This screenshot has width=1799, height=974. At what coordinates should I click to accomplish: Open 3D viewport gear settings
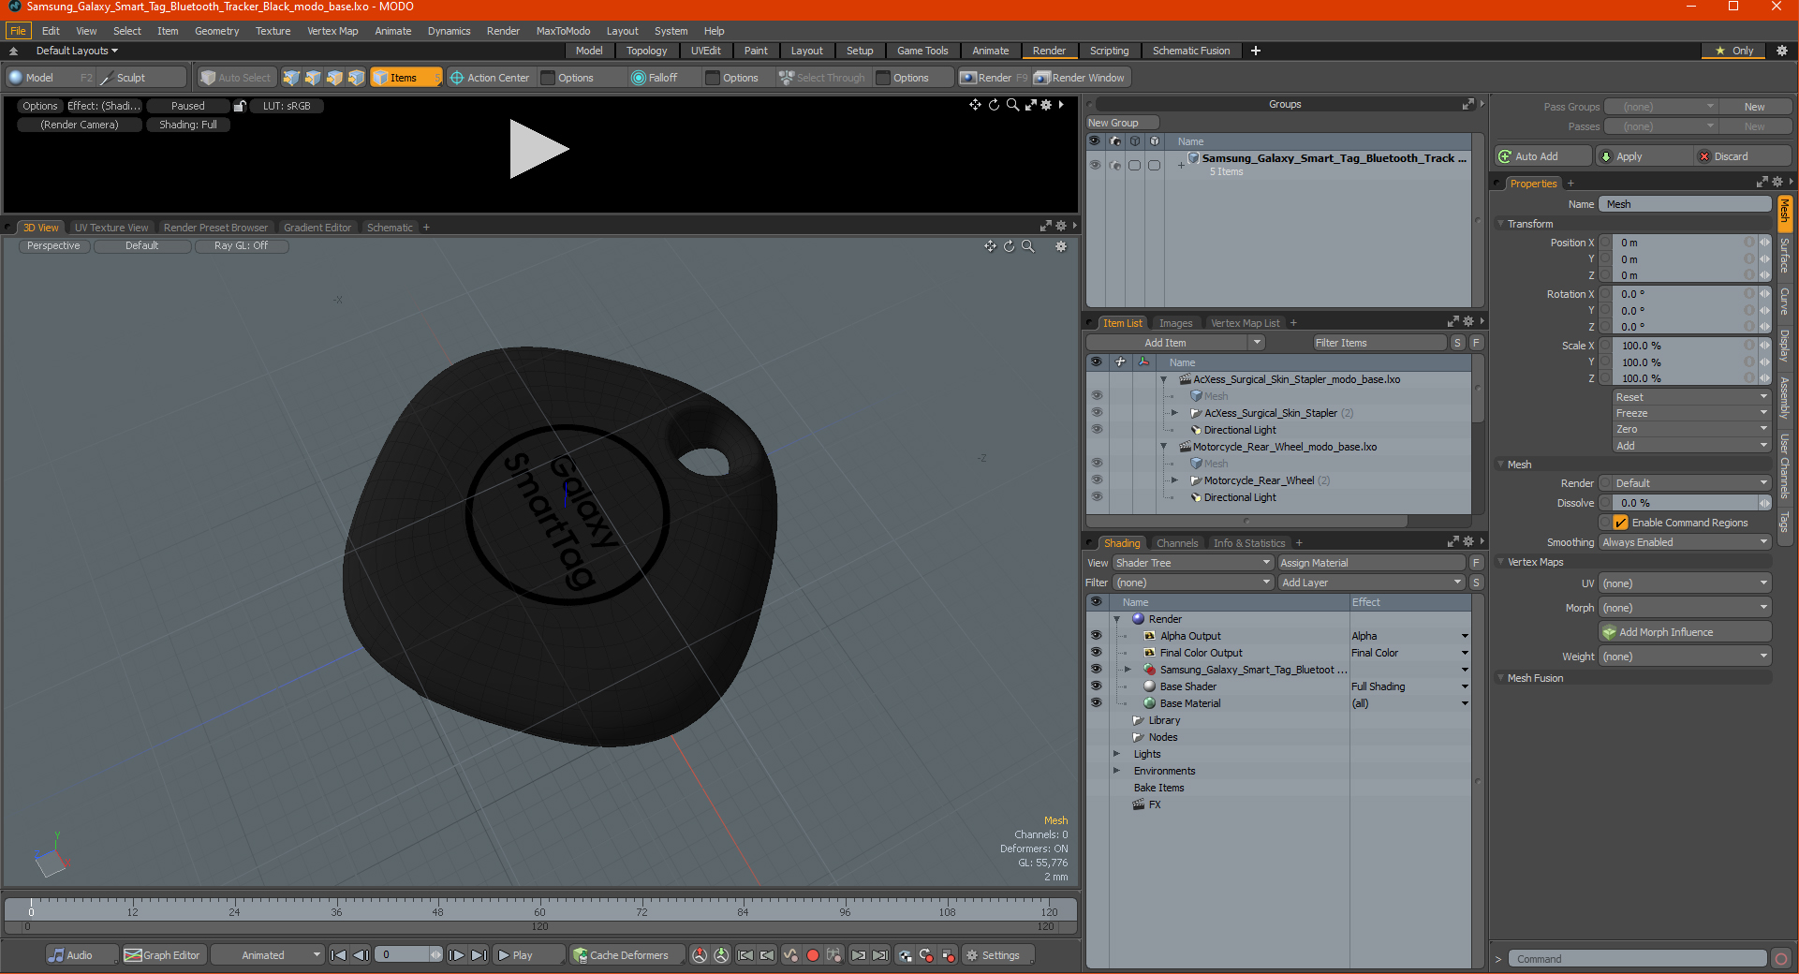point(1061,246)
